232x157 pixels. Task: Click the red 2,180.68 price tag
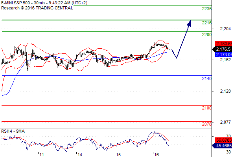223,44
